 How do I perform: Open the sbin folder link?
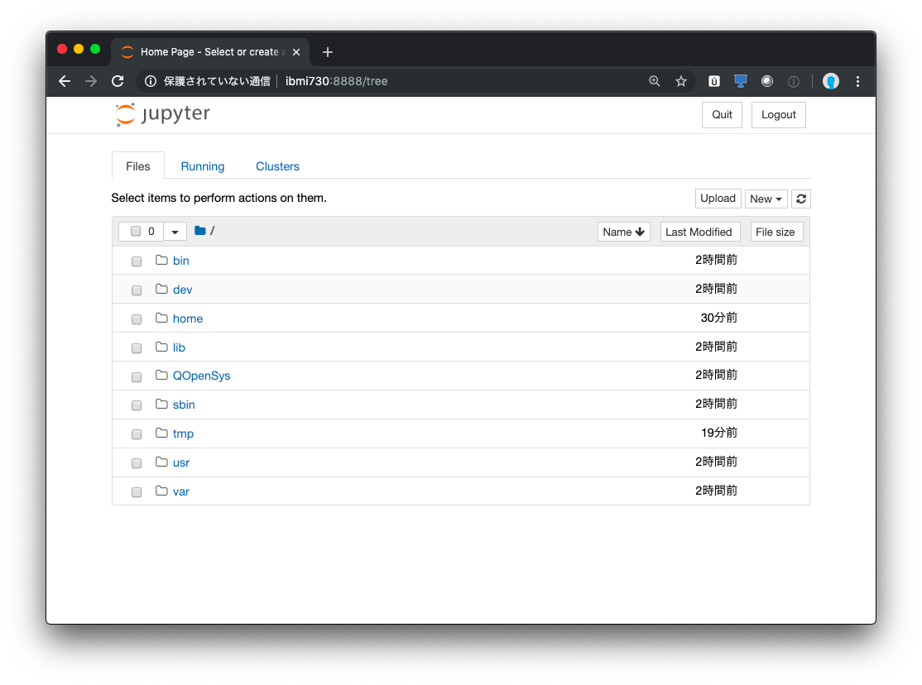point(184,405)
